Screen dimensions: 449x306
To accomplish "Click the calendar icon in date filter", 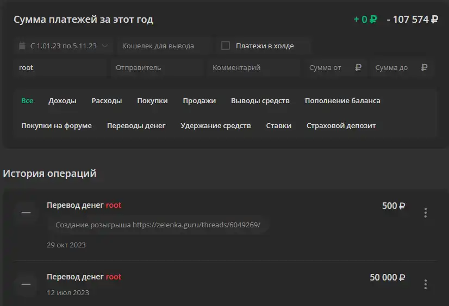I will pyautogui.click(x=22, y=46).
